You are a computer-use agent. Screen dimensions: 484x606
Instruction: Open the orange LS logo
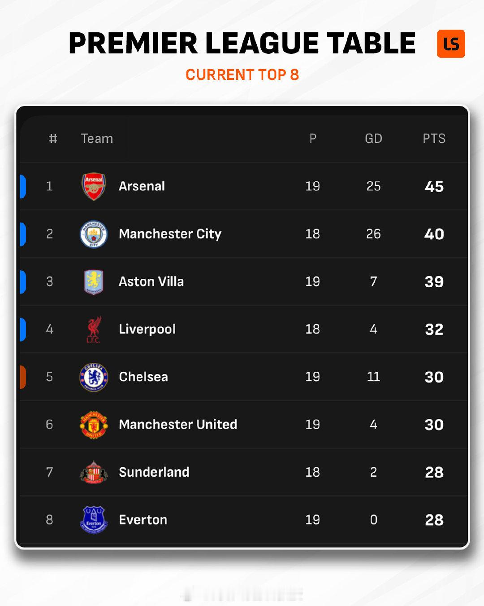451,44
